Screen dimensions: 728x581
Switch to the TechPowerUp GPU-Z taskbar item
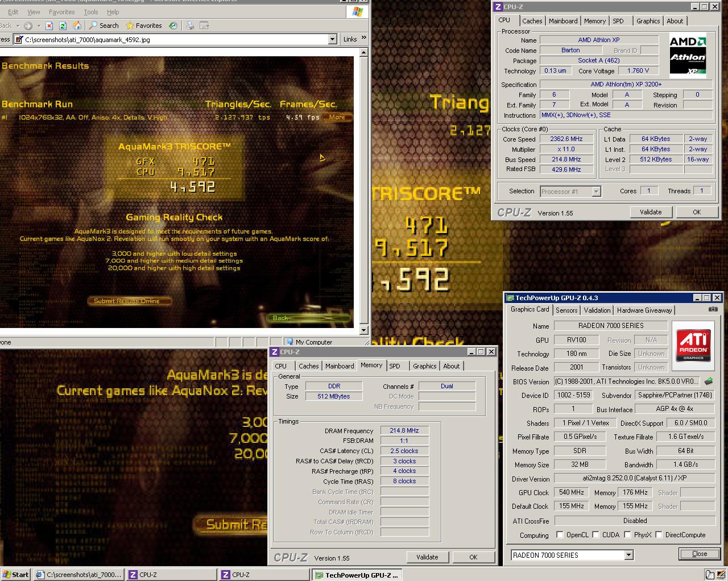tap(357, 575)
